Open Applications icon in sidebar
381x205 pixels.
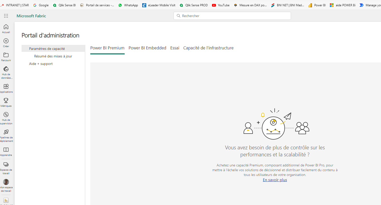pyautogui.click(x=6, y=86)
